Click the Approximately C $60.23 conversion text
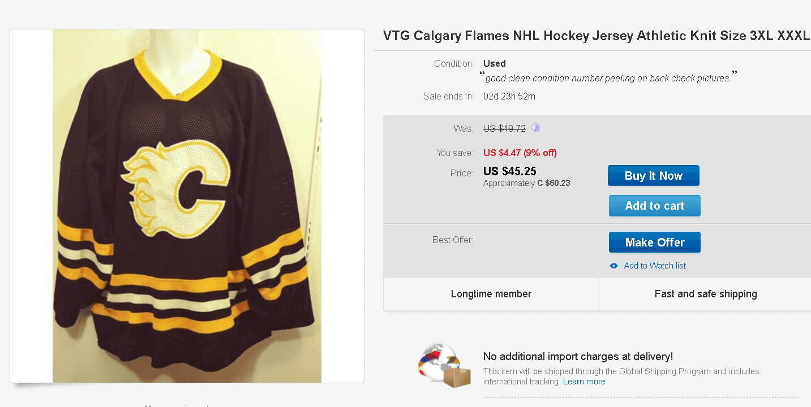 pos(526,183)
